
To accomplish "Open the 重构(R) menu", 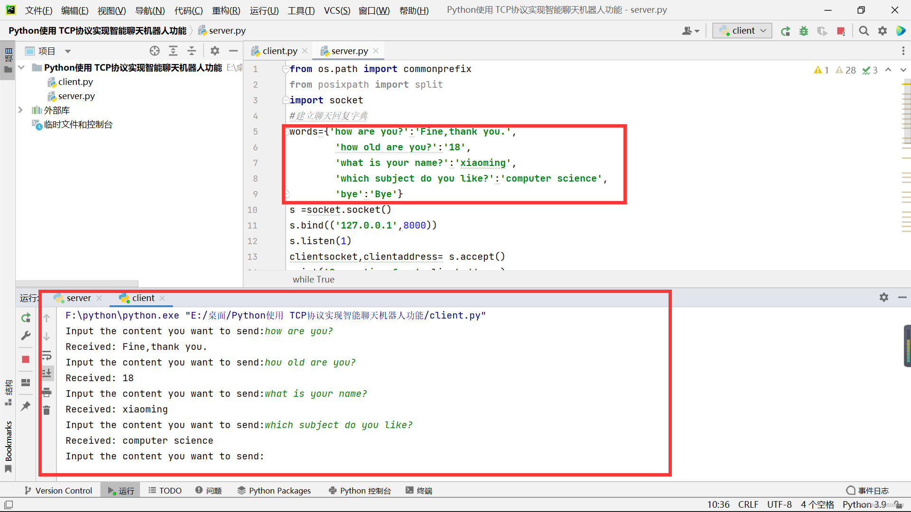I will [226, 10].
